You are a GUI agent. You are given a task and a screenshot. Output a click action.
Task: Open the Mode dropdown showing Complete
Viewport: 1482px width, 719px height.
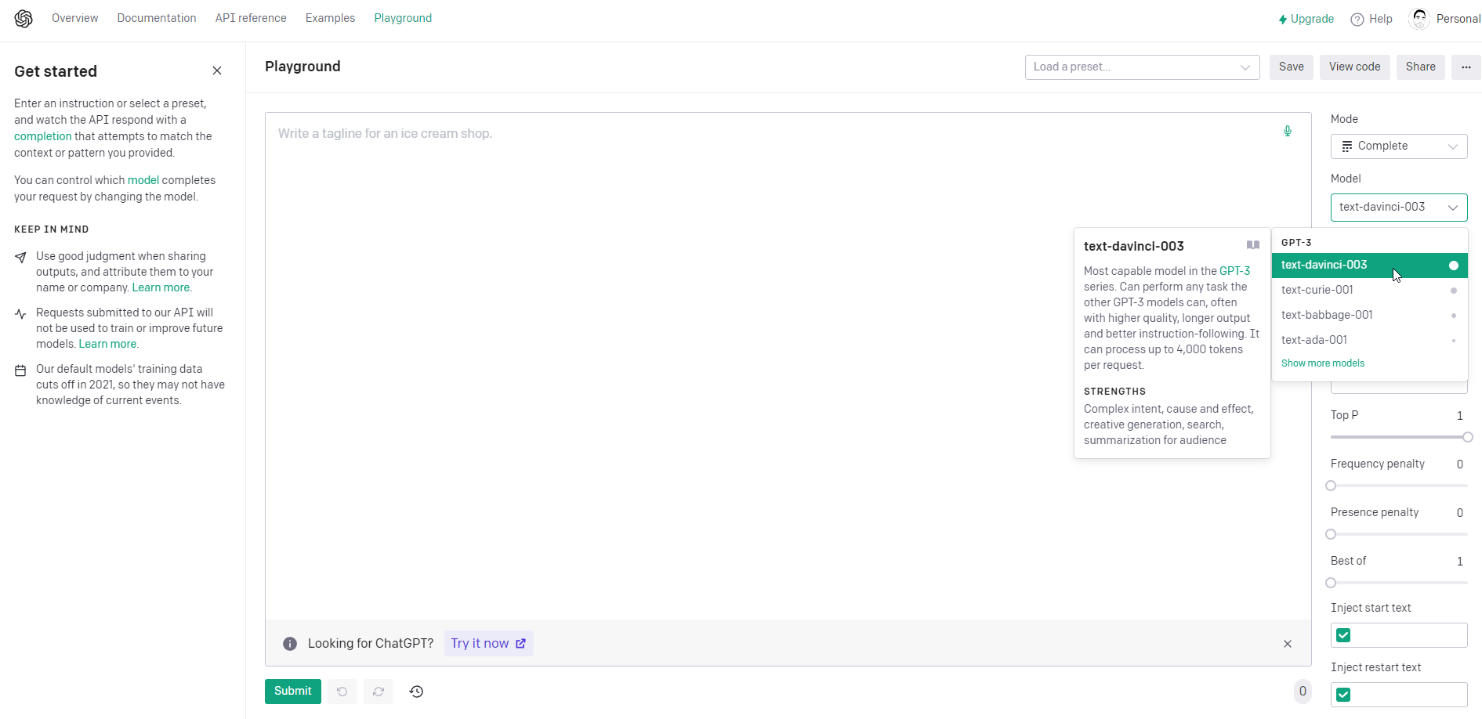1399,146
